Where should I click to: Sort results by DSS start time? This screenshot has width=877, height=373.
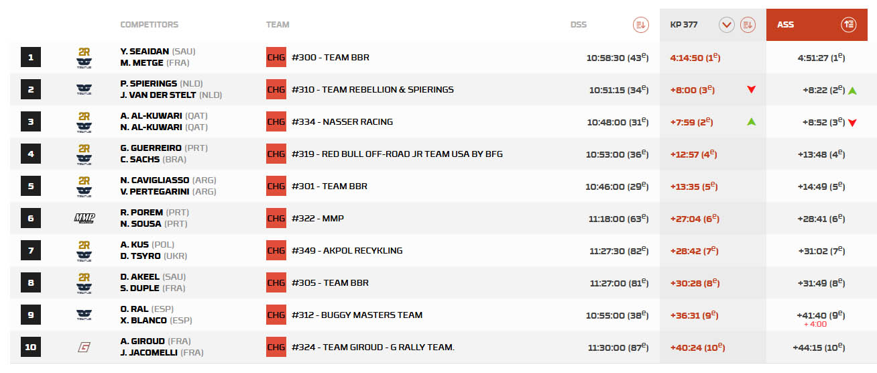coord(640,25)
